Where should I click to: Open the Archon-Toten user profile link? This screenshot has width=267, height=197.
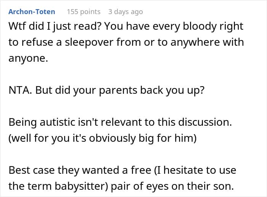tap(32, 12)
